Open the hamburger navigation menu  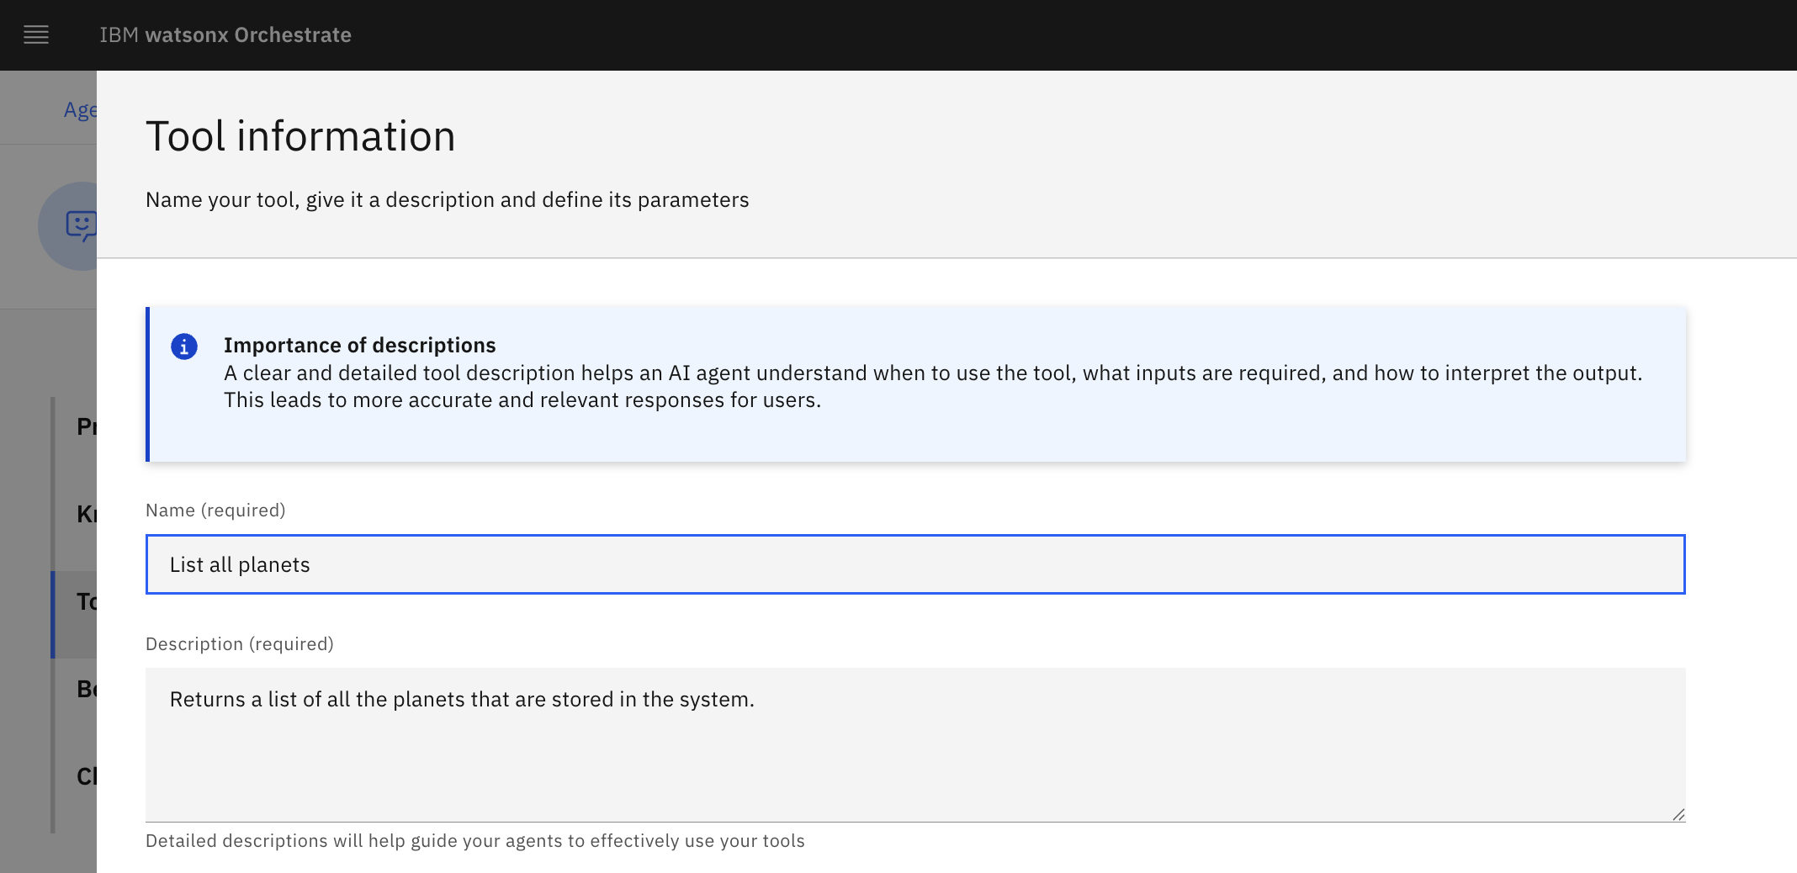click(36, 35)
